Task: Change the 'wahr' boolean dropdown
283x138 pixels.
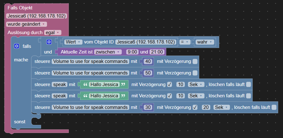Action: [x=205, y=42]
